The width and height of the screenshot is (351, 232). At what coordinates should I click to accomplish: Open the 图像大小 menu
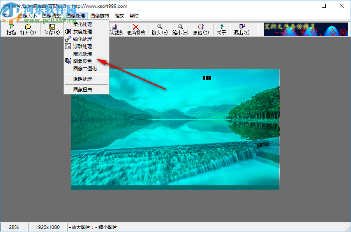[27, 16]
